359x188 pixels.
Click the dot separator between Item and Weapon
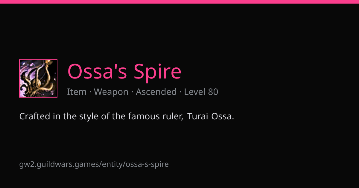tap(90, 92)
